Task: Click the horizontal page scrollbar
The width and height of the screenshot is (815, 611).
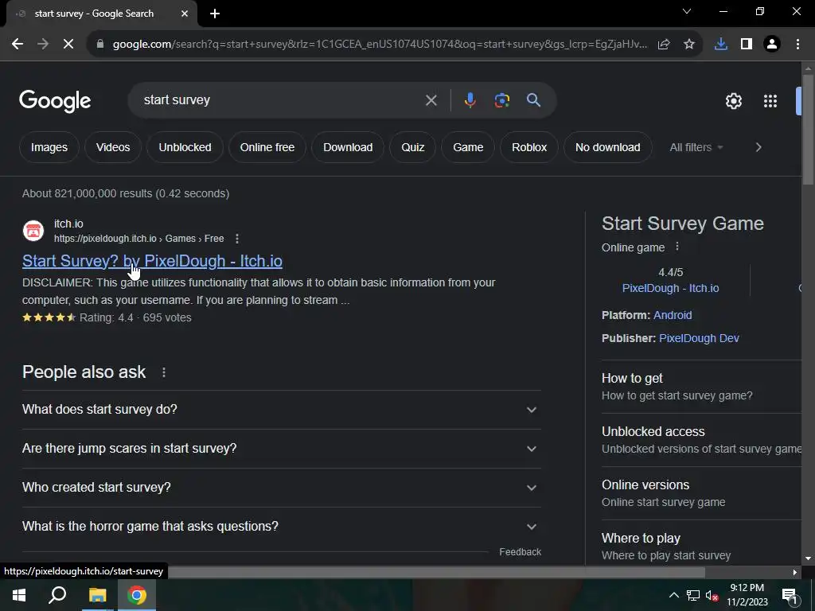Action: tap(437, 572)
